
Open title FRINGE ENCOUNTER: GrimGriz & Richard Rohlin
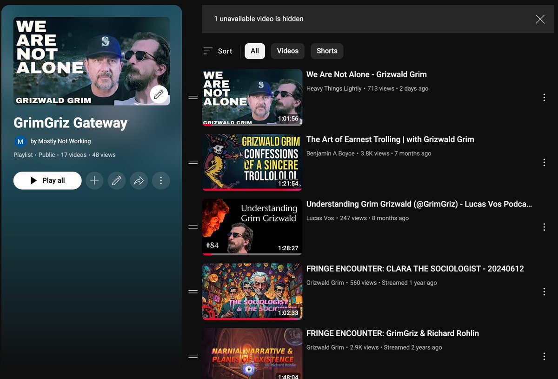[392, 333]
